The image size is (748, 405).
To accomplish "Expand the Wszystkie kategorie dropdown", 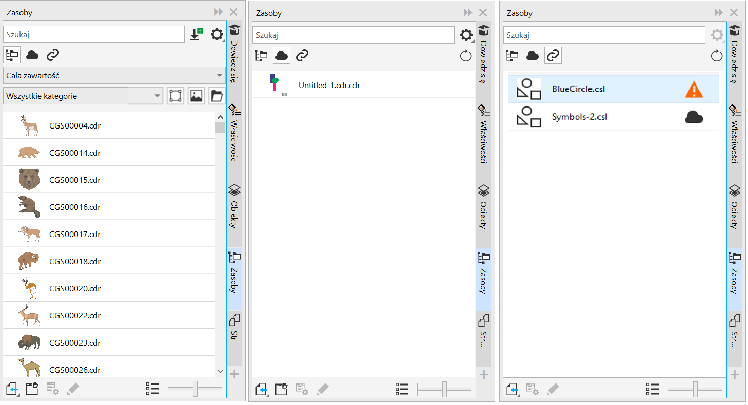I will (83, 96).
